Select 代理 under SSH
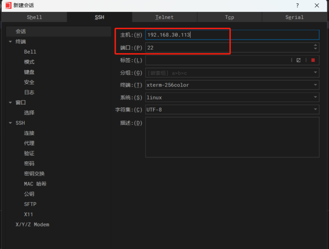 point(29,143)
